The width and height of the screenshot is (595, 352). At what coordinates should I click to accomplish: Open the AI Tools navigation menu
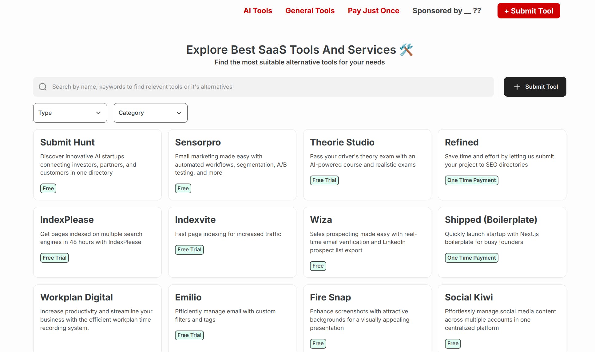point(257,10)
